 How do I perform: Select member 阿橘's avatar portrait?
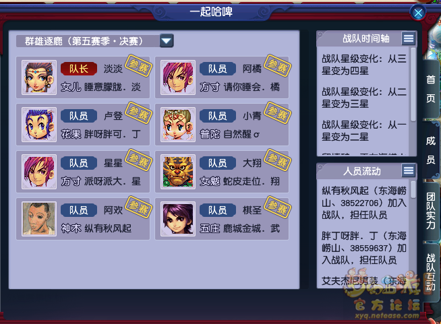click(x=178, y=77)
